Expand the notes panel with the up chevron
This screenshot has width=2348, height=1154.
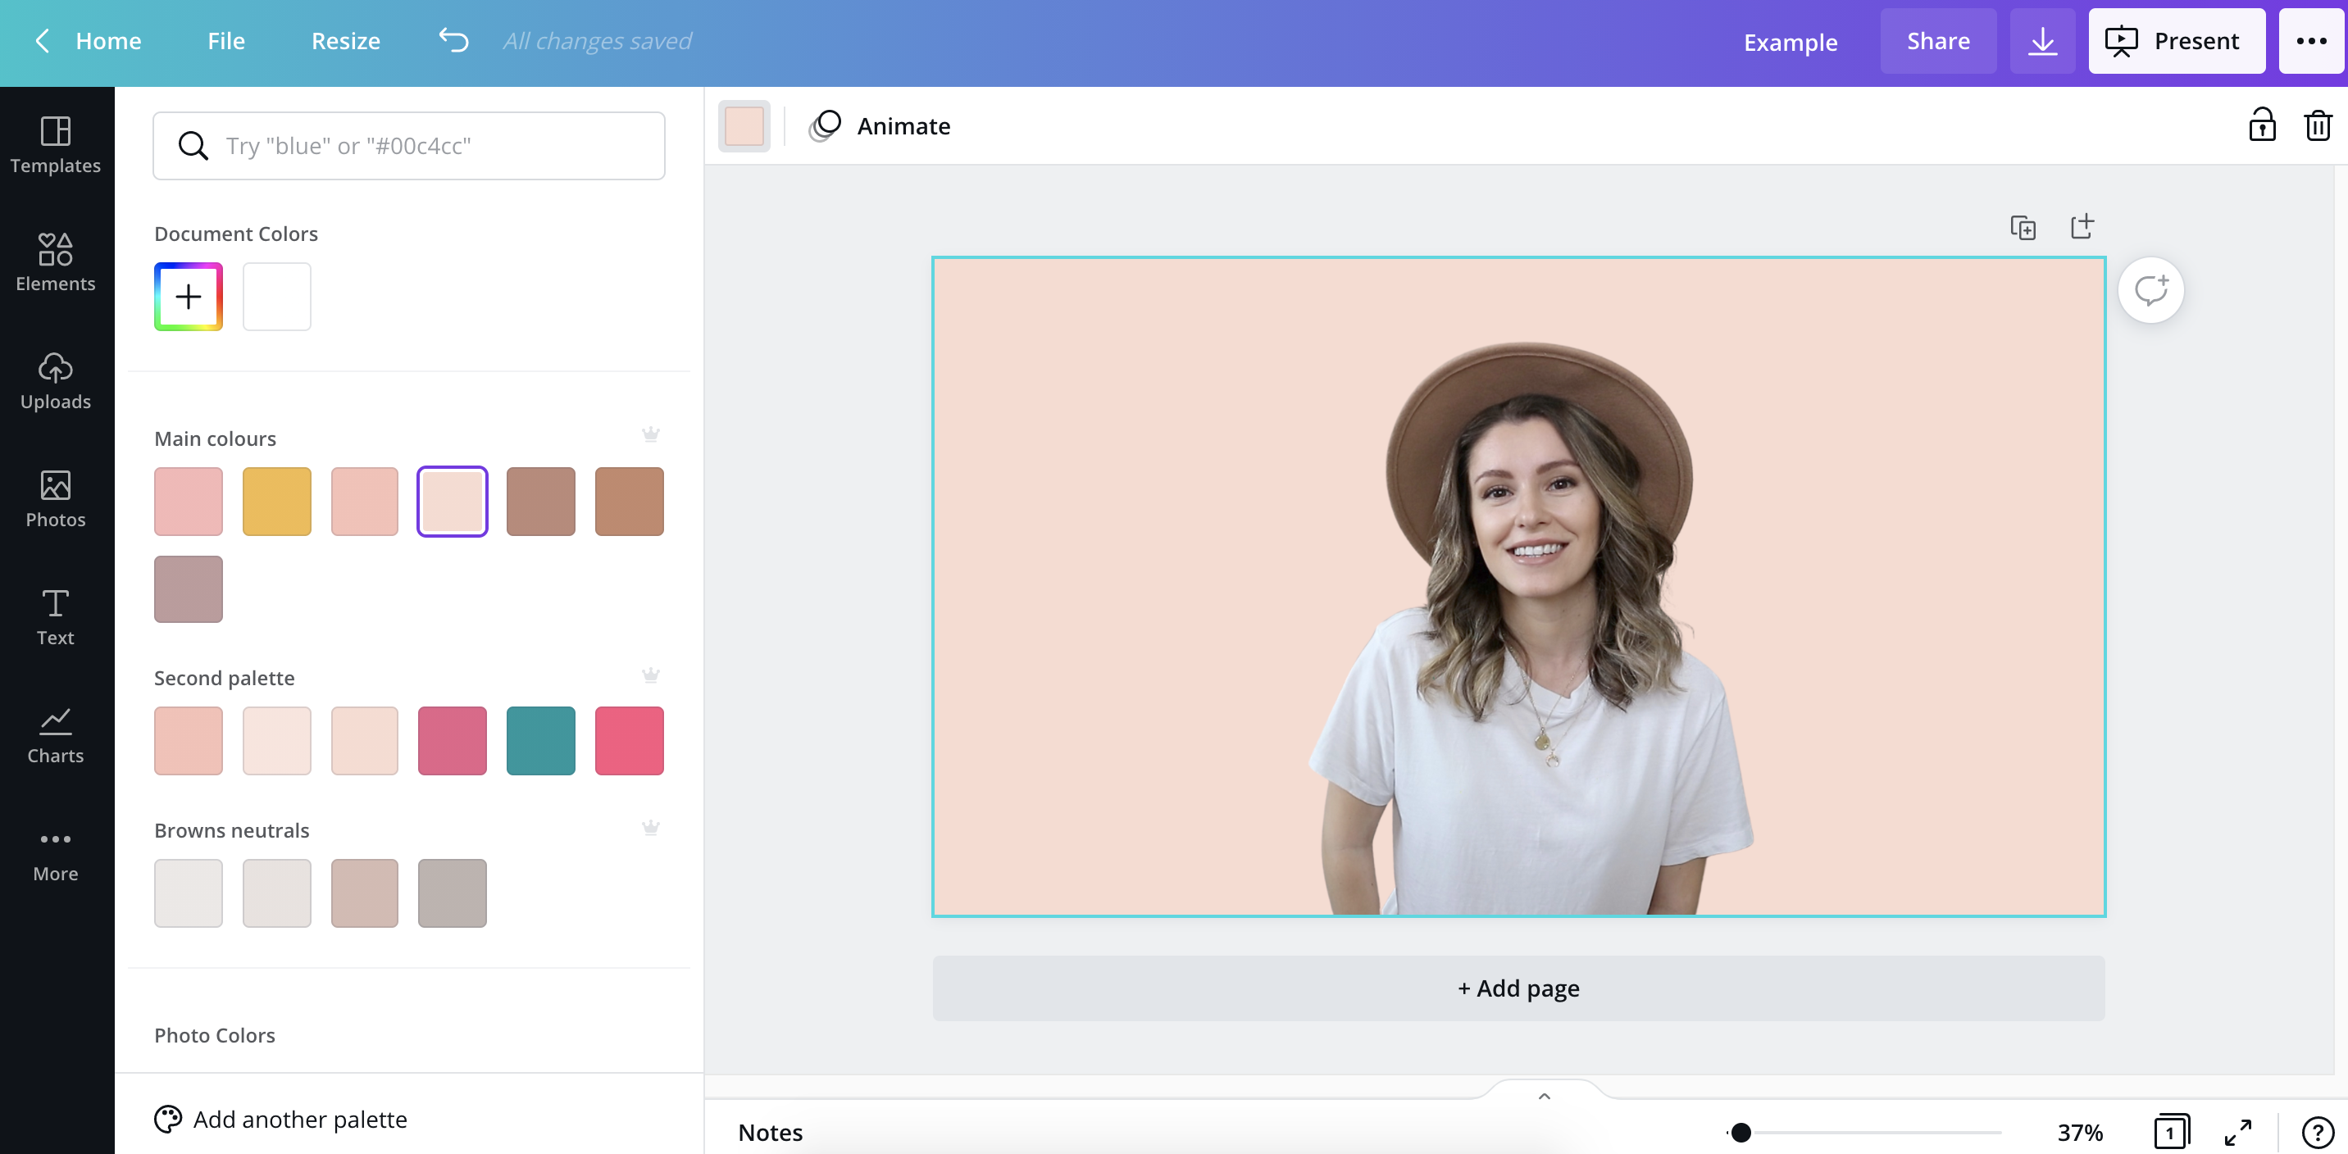click(1544, 1096)
